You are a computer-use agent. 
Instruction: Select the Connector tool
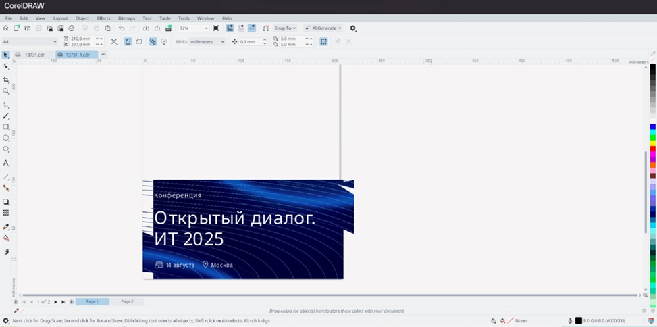point(6,188)
